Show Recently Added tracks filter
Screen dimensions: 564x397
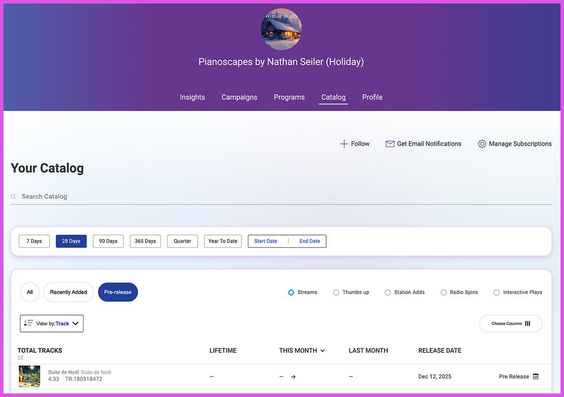(x=68, y=292)
